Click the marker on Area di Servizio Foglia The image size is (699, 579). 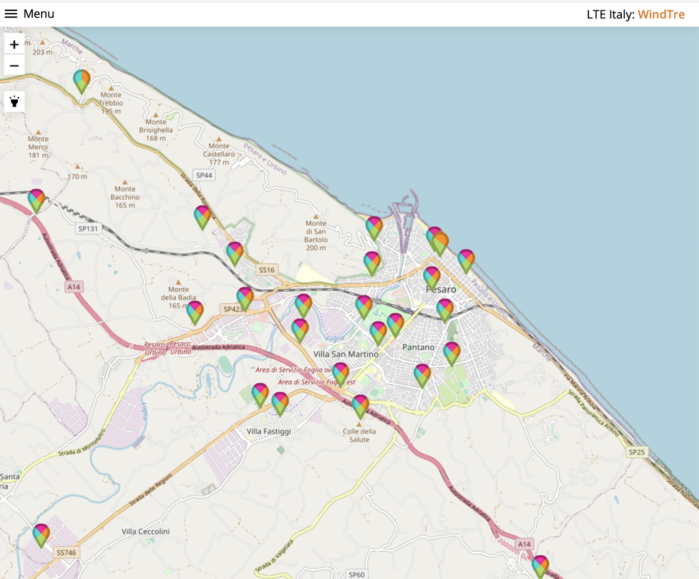tap(341, 374)
